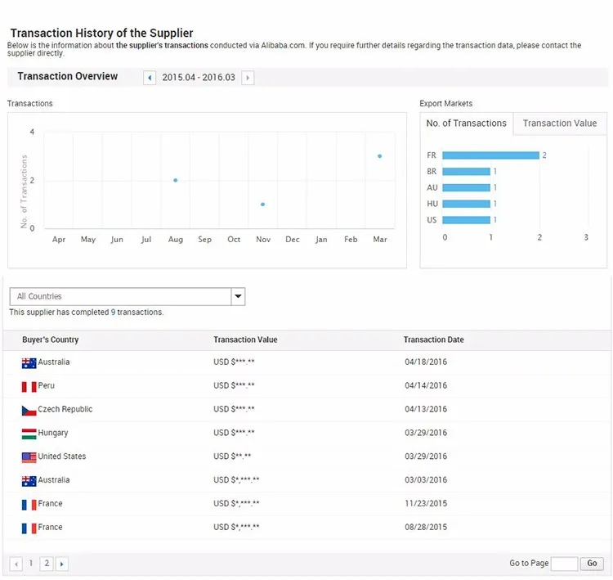Click the August data point on chart
The width and height of the screenshot is (613, 580).
[x=175, y=180]
